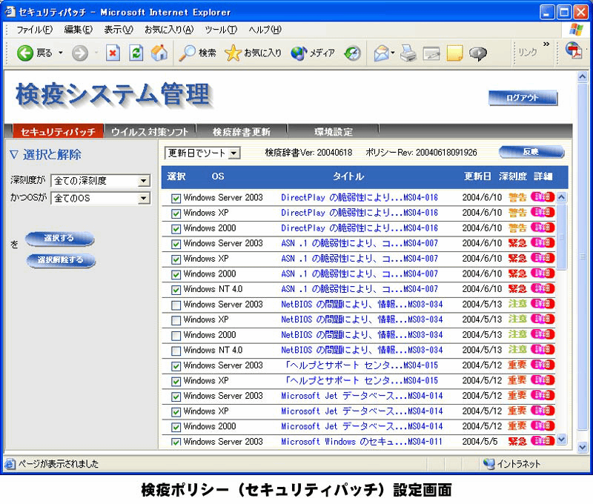The image size is (593, 504).
Task: Open the 検索 search magnifier
Action: click(x=187, y=53)
